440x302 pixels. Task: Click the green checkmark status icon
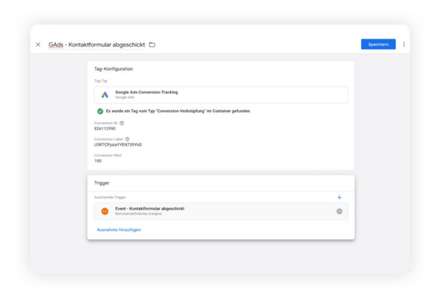click(x=100, y=111)
